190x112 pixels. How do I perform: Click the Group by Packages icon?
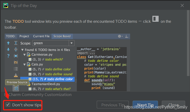16,62
